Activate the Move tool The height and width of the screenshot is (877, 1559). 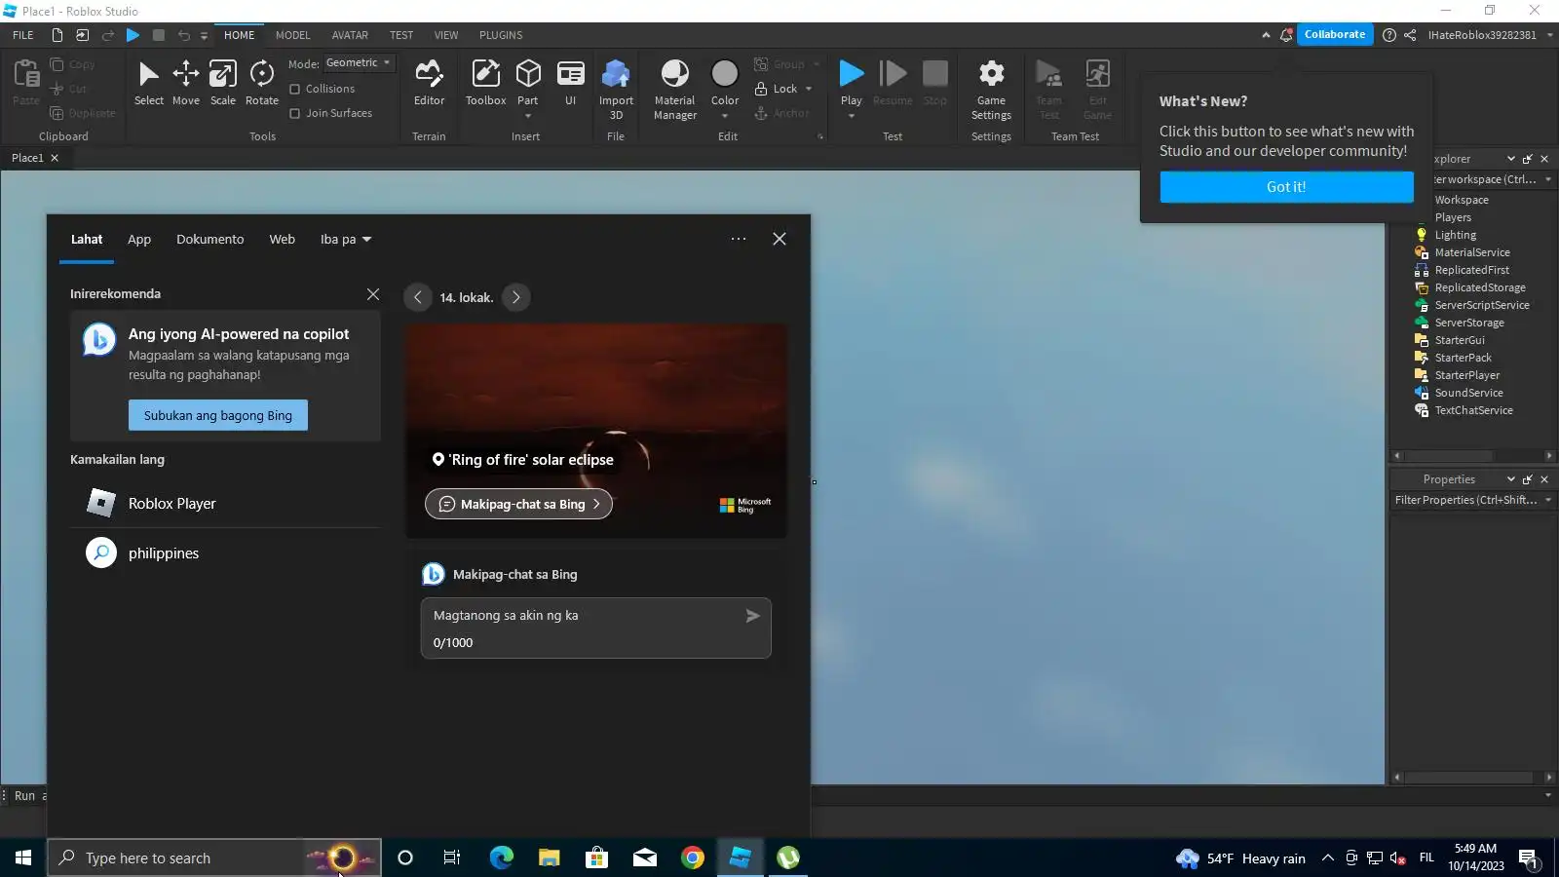tap(186, 83)
